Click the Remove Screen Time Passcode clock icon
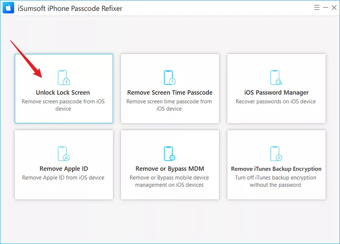Screen dimensions: 340x244 coord(170,78)
